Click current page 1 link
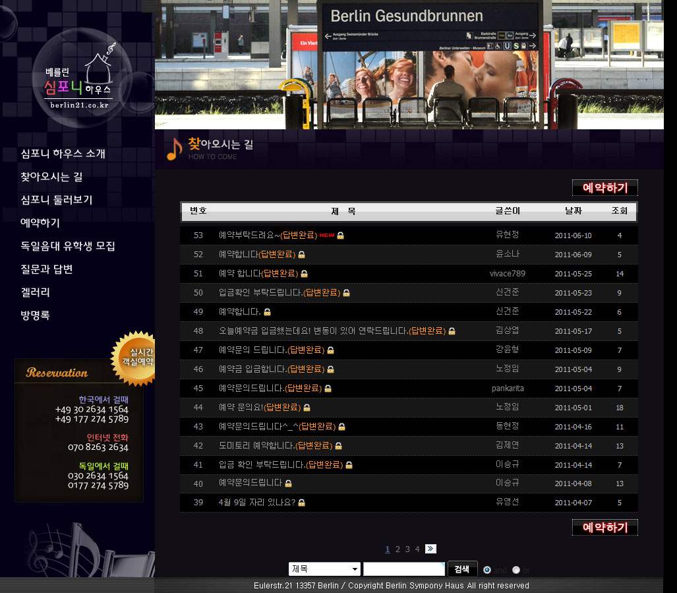The height and width of the screenshot is (593, 677). (388, 549)
